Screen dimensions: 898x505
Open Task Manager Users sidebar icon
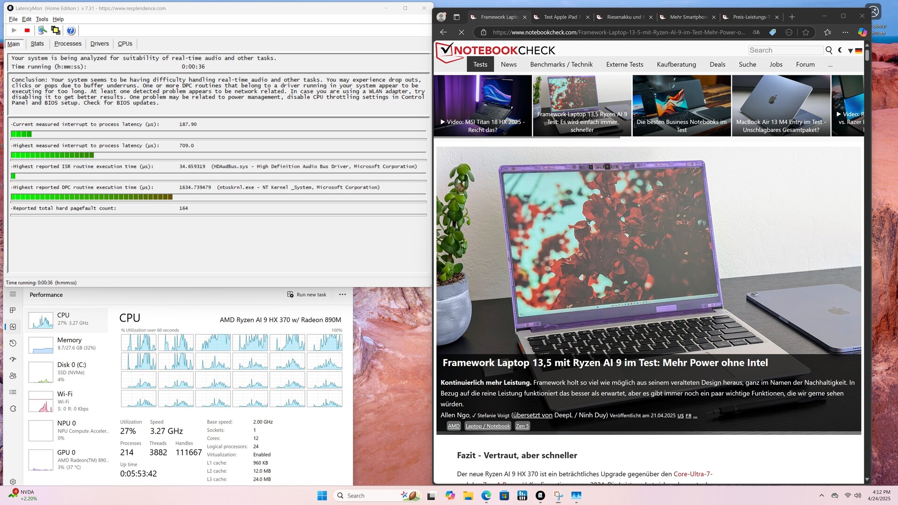(13, 376)
